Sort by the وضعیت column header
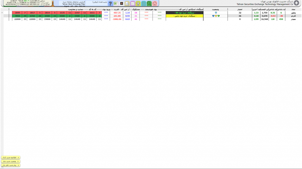 click(215, 9)
